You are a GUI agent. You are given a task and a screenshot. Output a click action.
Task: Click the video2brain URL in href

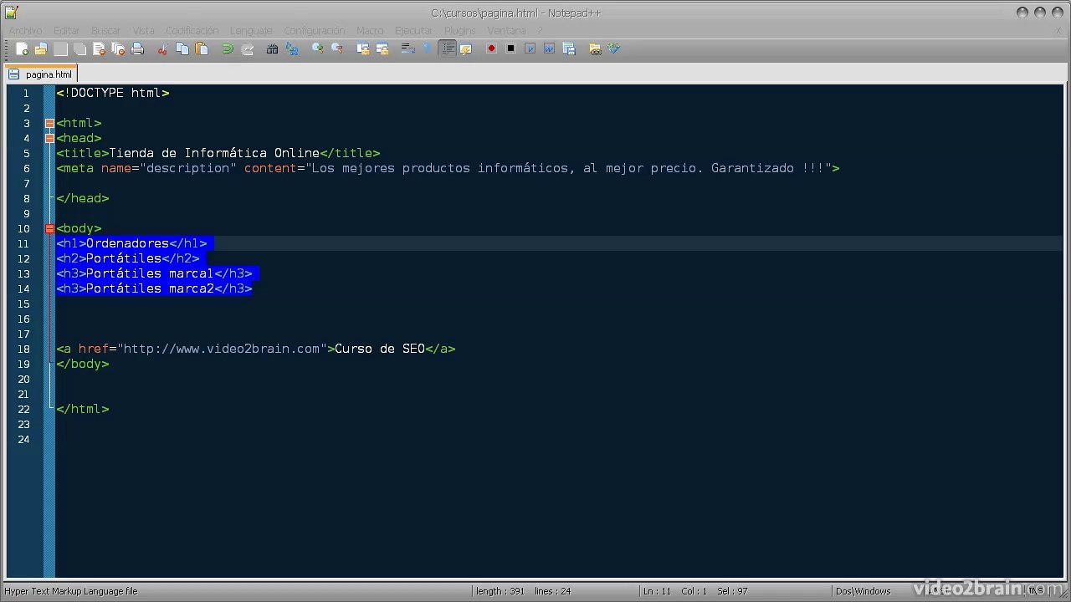coord(222,349)
